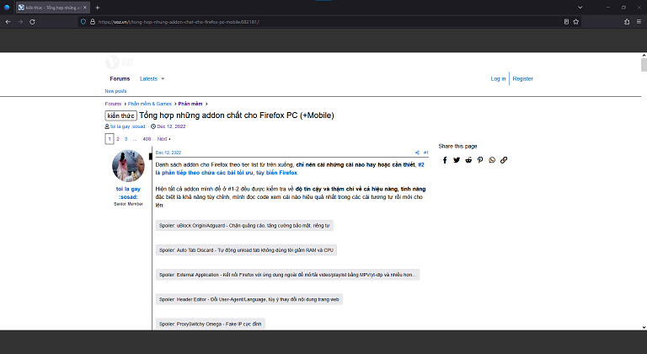Go to page 2 of the thread
Viewport: 647px width, 354px height.
pos(118,138)
